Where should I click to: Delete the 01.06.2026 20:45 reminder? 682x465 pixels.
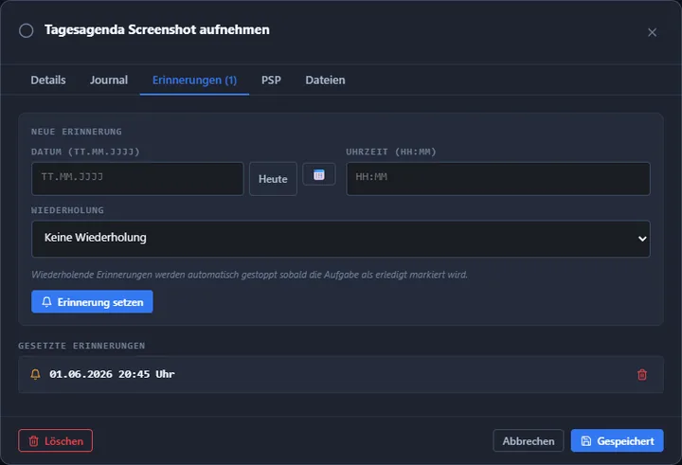(642, 374)
